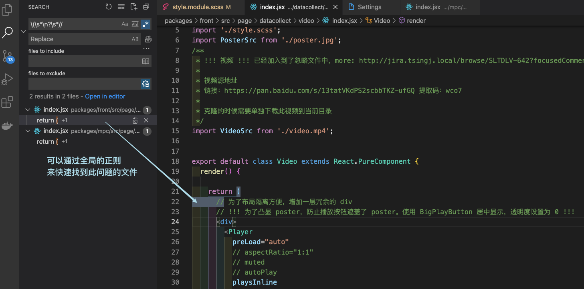The image size is (584, 289).
Task: Toggle Preserve Case (AB) option
Action: coord(135,39)
